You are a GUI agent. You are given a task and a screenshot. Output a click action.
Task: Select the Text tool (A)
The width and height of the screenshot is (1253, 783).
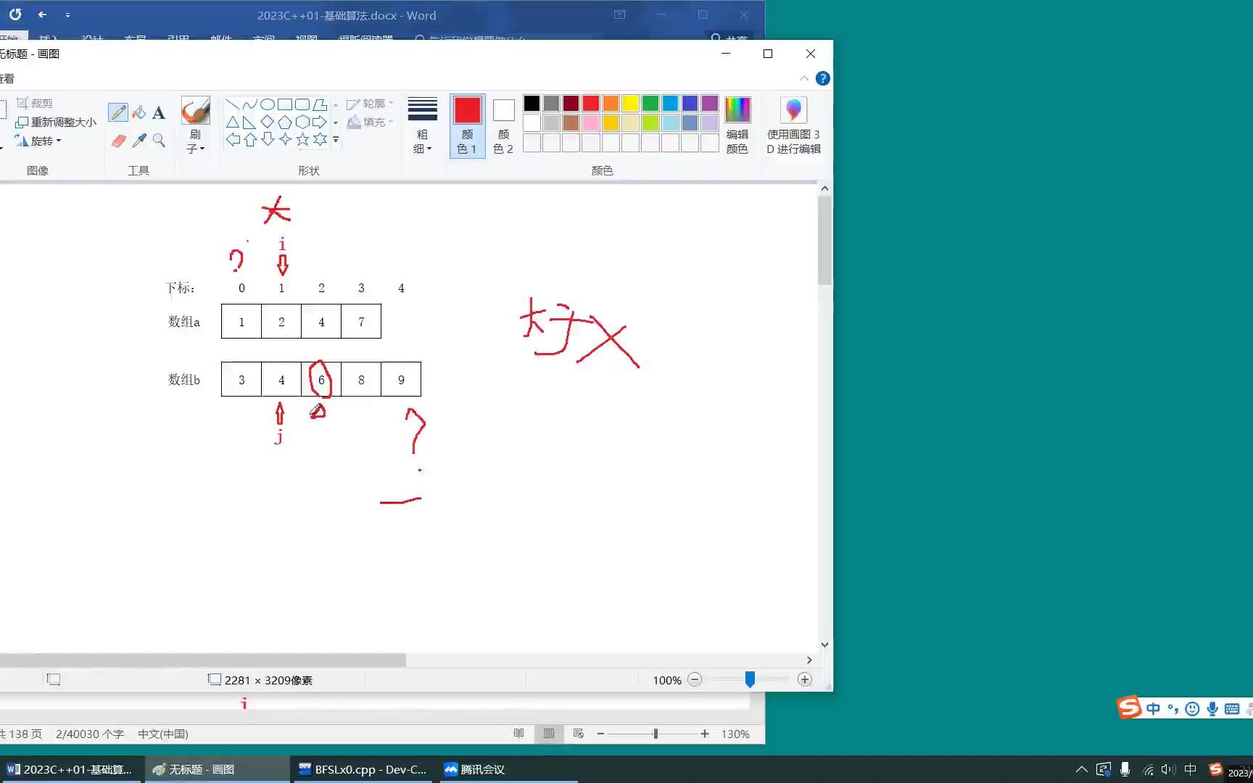point(159,112)
